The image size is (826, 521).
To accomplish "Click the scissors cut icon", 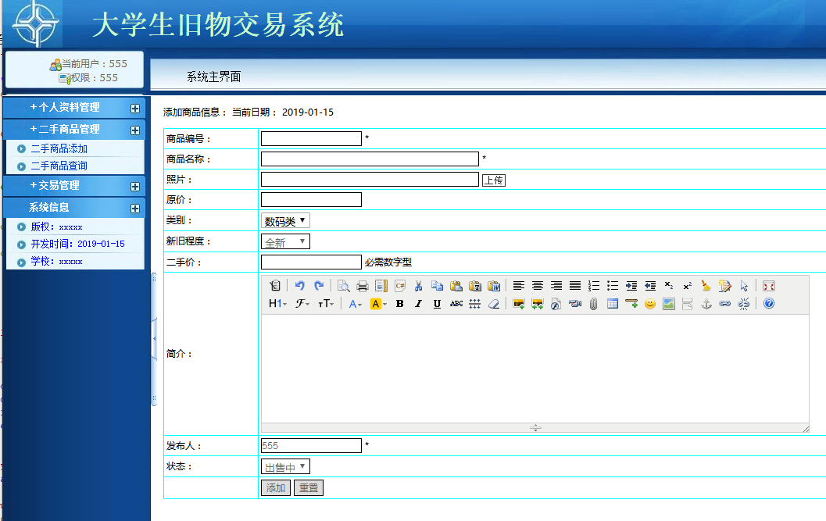I will click(x=419, y=286).
